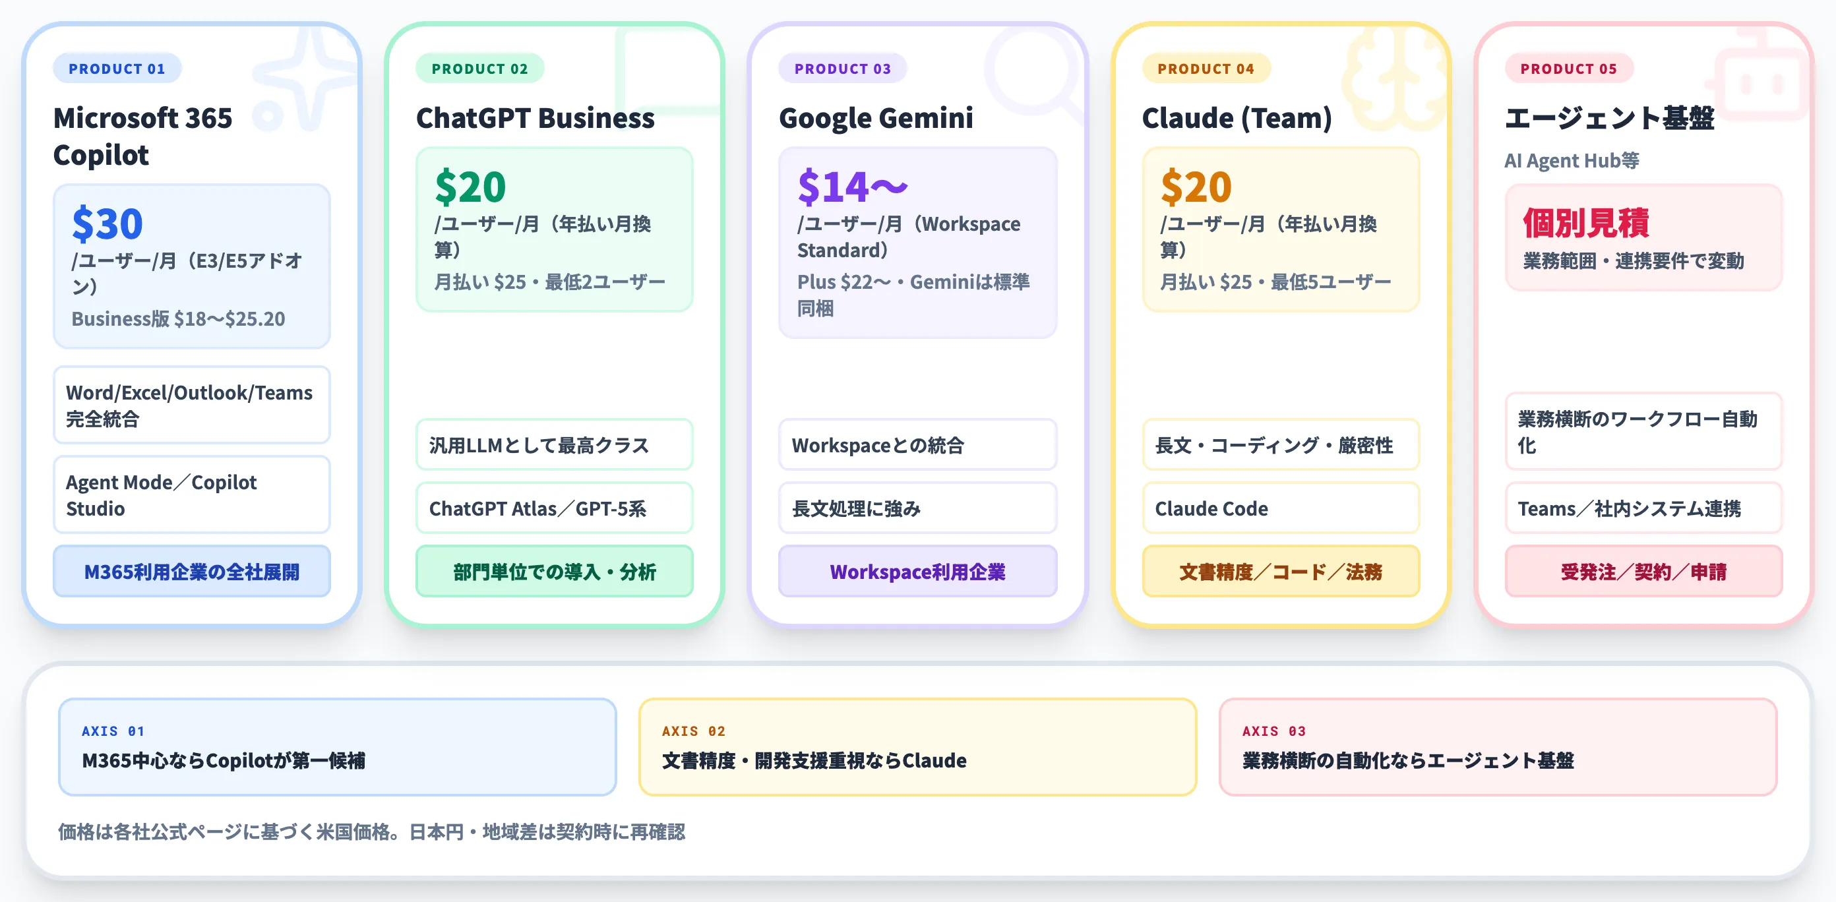Click the AXIS 03 label

coord(1273,731)
